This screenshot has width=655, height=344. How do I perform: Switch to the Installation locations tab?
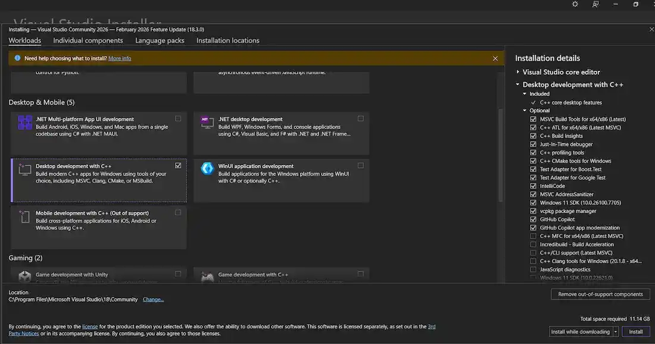(227, 40)
